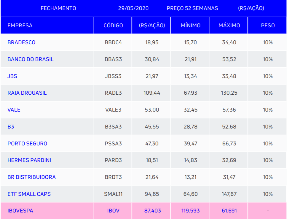Select Vale's maximum price 57,36
The height and width of the screenshot is (219, 287).
229,109
